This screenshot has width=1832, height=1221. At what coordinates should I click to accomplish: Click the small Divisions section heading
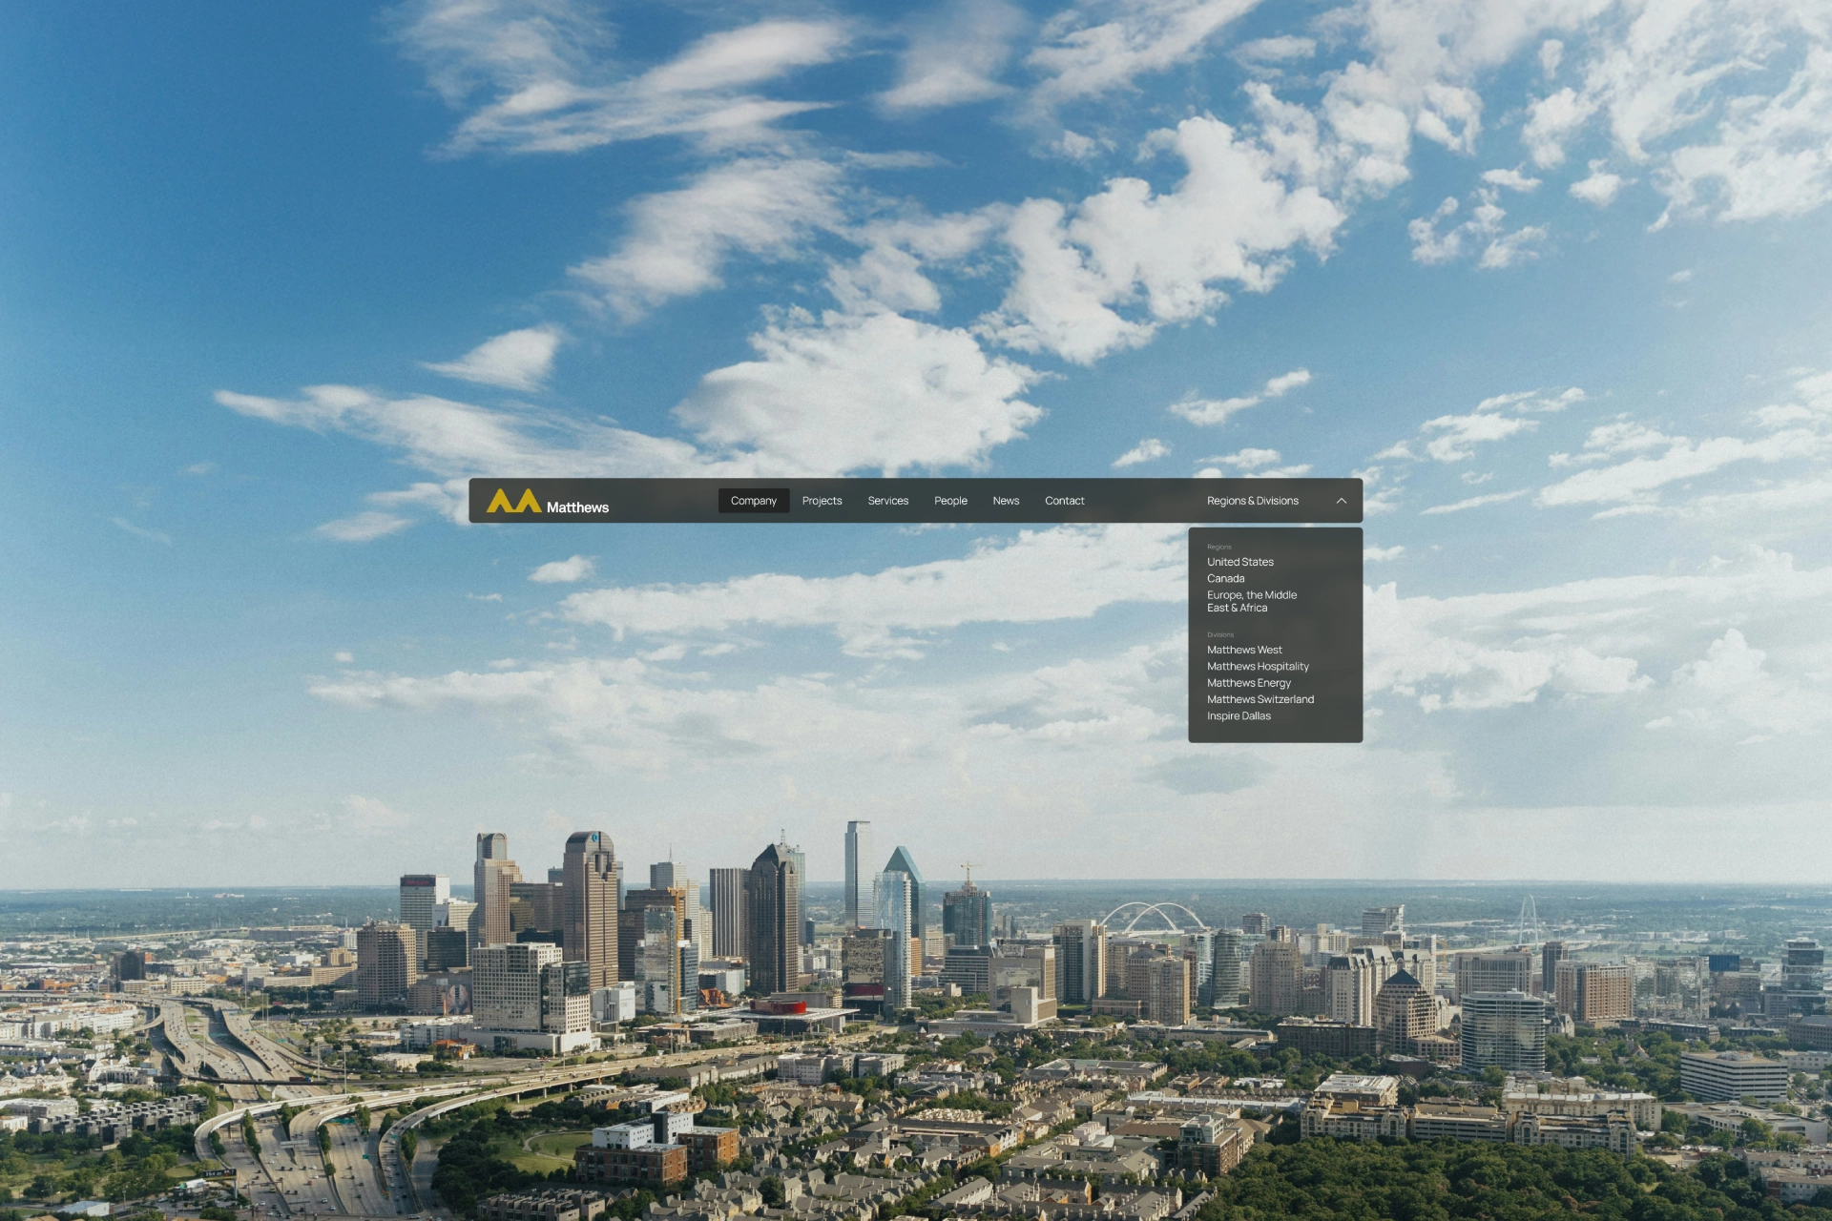coord(1219,634)
